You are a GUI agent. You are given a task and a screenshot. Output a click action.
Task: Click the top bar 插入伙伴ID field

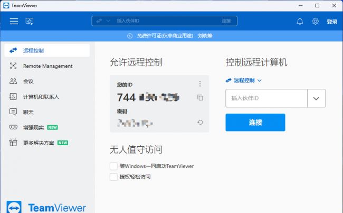pos(164,21)
